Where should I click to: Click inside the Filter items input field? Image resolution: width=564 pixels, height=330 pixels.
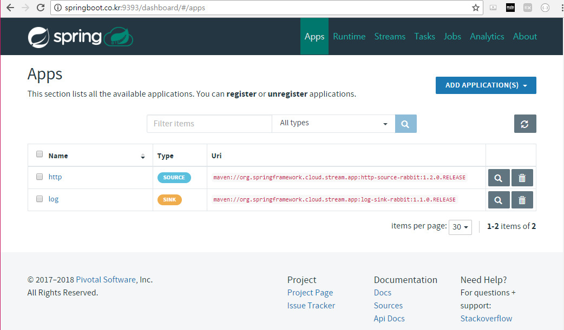208,124
